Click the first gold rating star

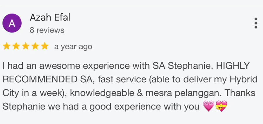7,46
